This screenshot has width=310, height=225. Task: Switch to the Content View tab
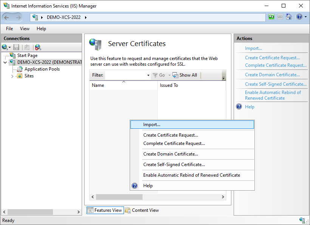(142, 210)
